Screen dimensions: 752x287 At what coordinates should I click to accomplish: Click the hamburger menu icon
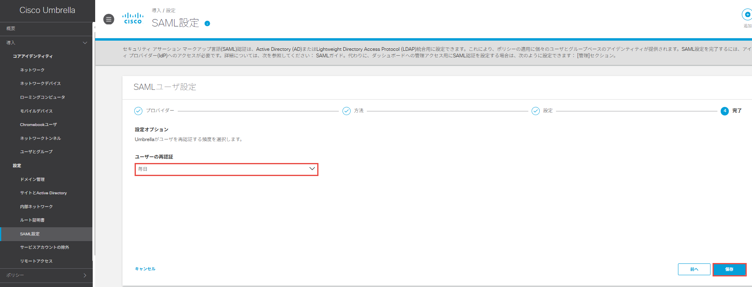point(109,19)
